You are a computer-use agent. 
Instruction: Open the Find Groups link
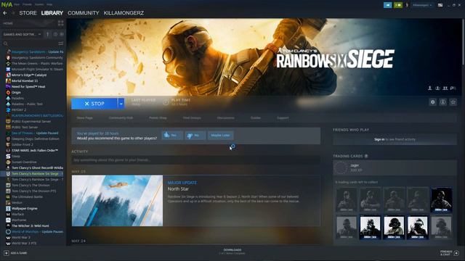click(192, 117)
